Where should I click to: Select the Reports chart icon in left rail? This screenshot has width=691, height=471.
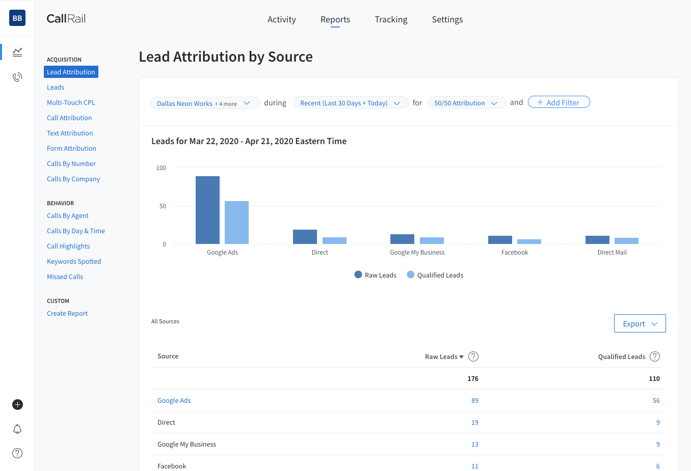17,52
